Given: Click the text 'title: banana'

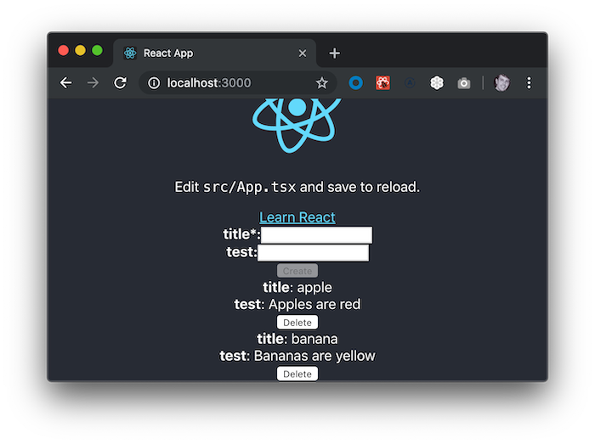Looking at the screenshot, I should coord(297,339).
